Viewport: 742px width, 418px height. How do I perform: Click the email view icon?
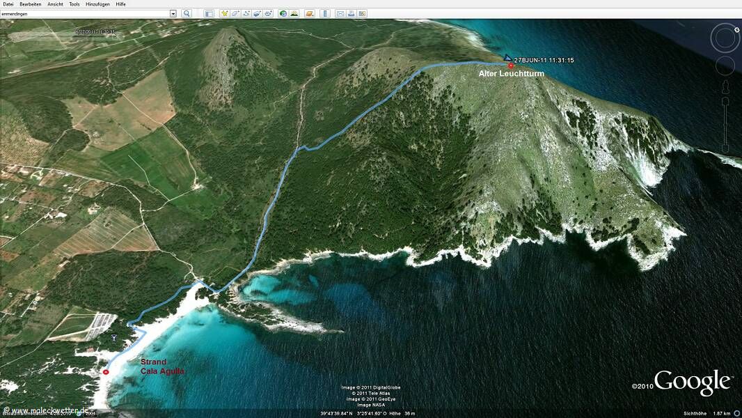point(340,13)
